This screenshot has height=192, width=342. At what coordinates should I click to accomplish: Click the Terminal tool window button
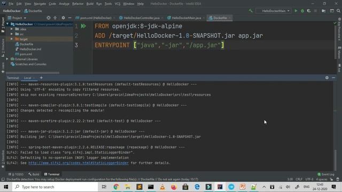(x=52, y=174)
